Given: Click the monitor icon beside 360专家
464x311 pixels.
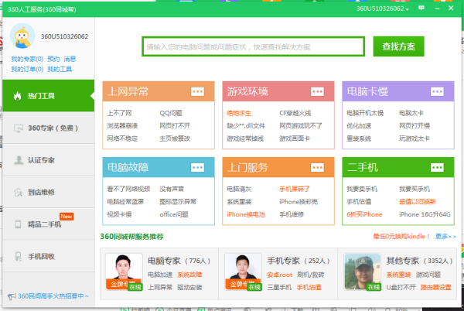Looking at the screenshot, I should 19,128.
